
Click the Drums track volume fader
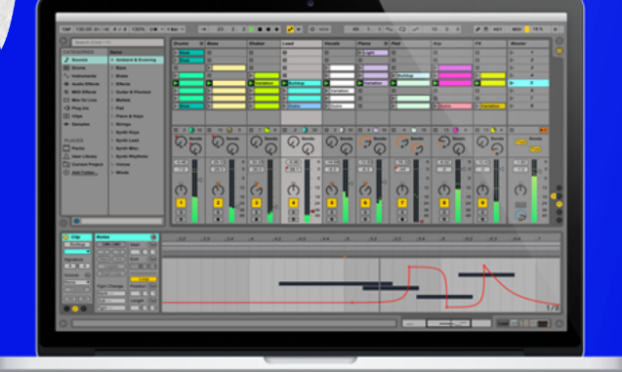[x=194, y=191]
